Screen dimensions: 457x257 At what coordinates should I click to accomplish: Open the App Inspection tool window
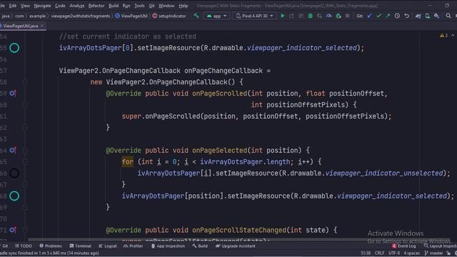click(x=168, y=246)
